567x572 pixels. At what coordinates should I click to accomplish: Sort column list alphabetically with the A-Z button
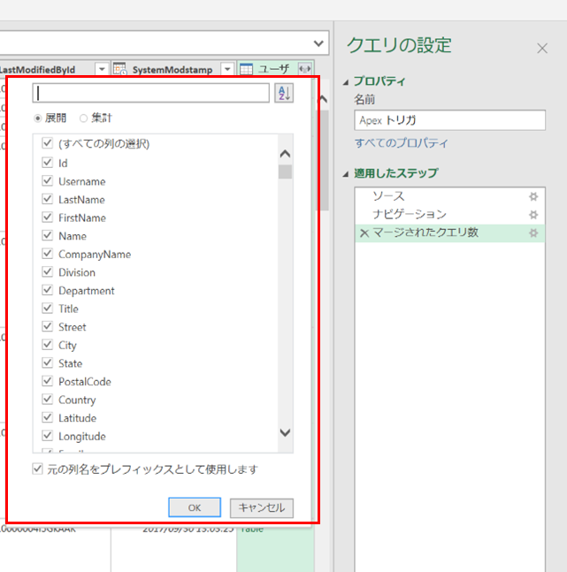[x=284, y=93]
